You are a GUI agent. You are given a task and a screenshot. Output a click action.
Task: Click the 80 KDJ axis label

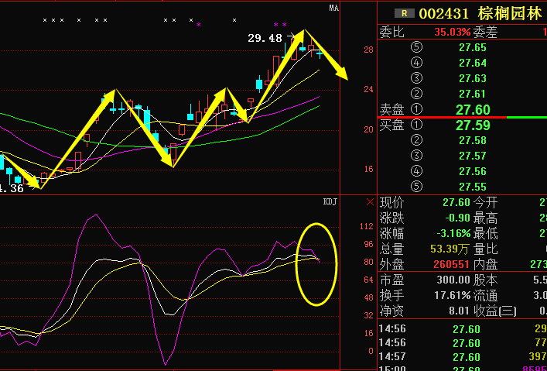(x=368, y=262)
